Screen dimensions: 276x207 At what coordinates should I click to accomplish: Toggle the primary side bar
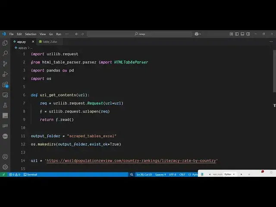click(237, 34)
